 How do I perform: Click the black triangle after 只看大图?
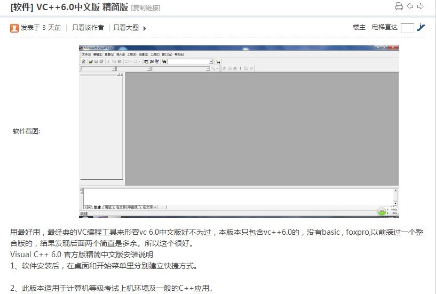pos(145,28)
